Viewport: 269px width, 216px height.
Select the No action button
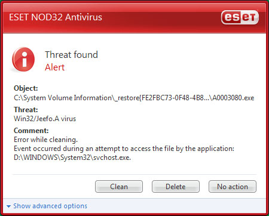click(x=233, y=187)
